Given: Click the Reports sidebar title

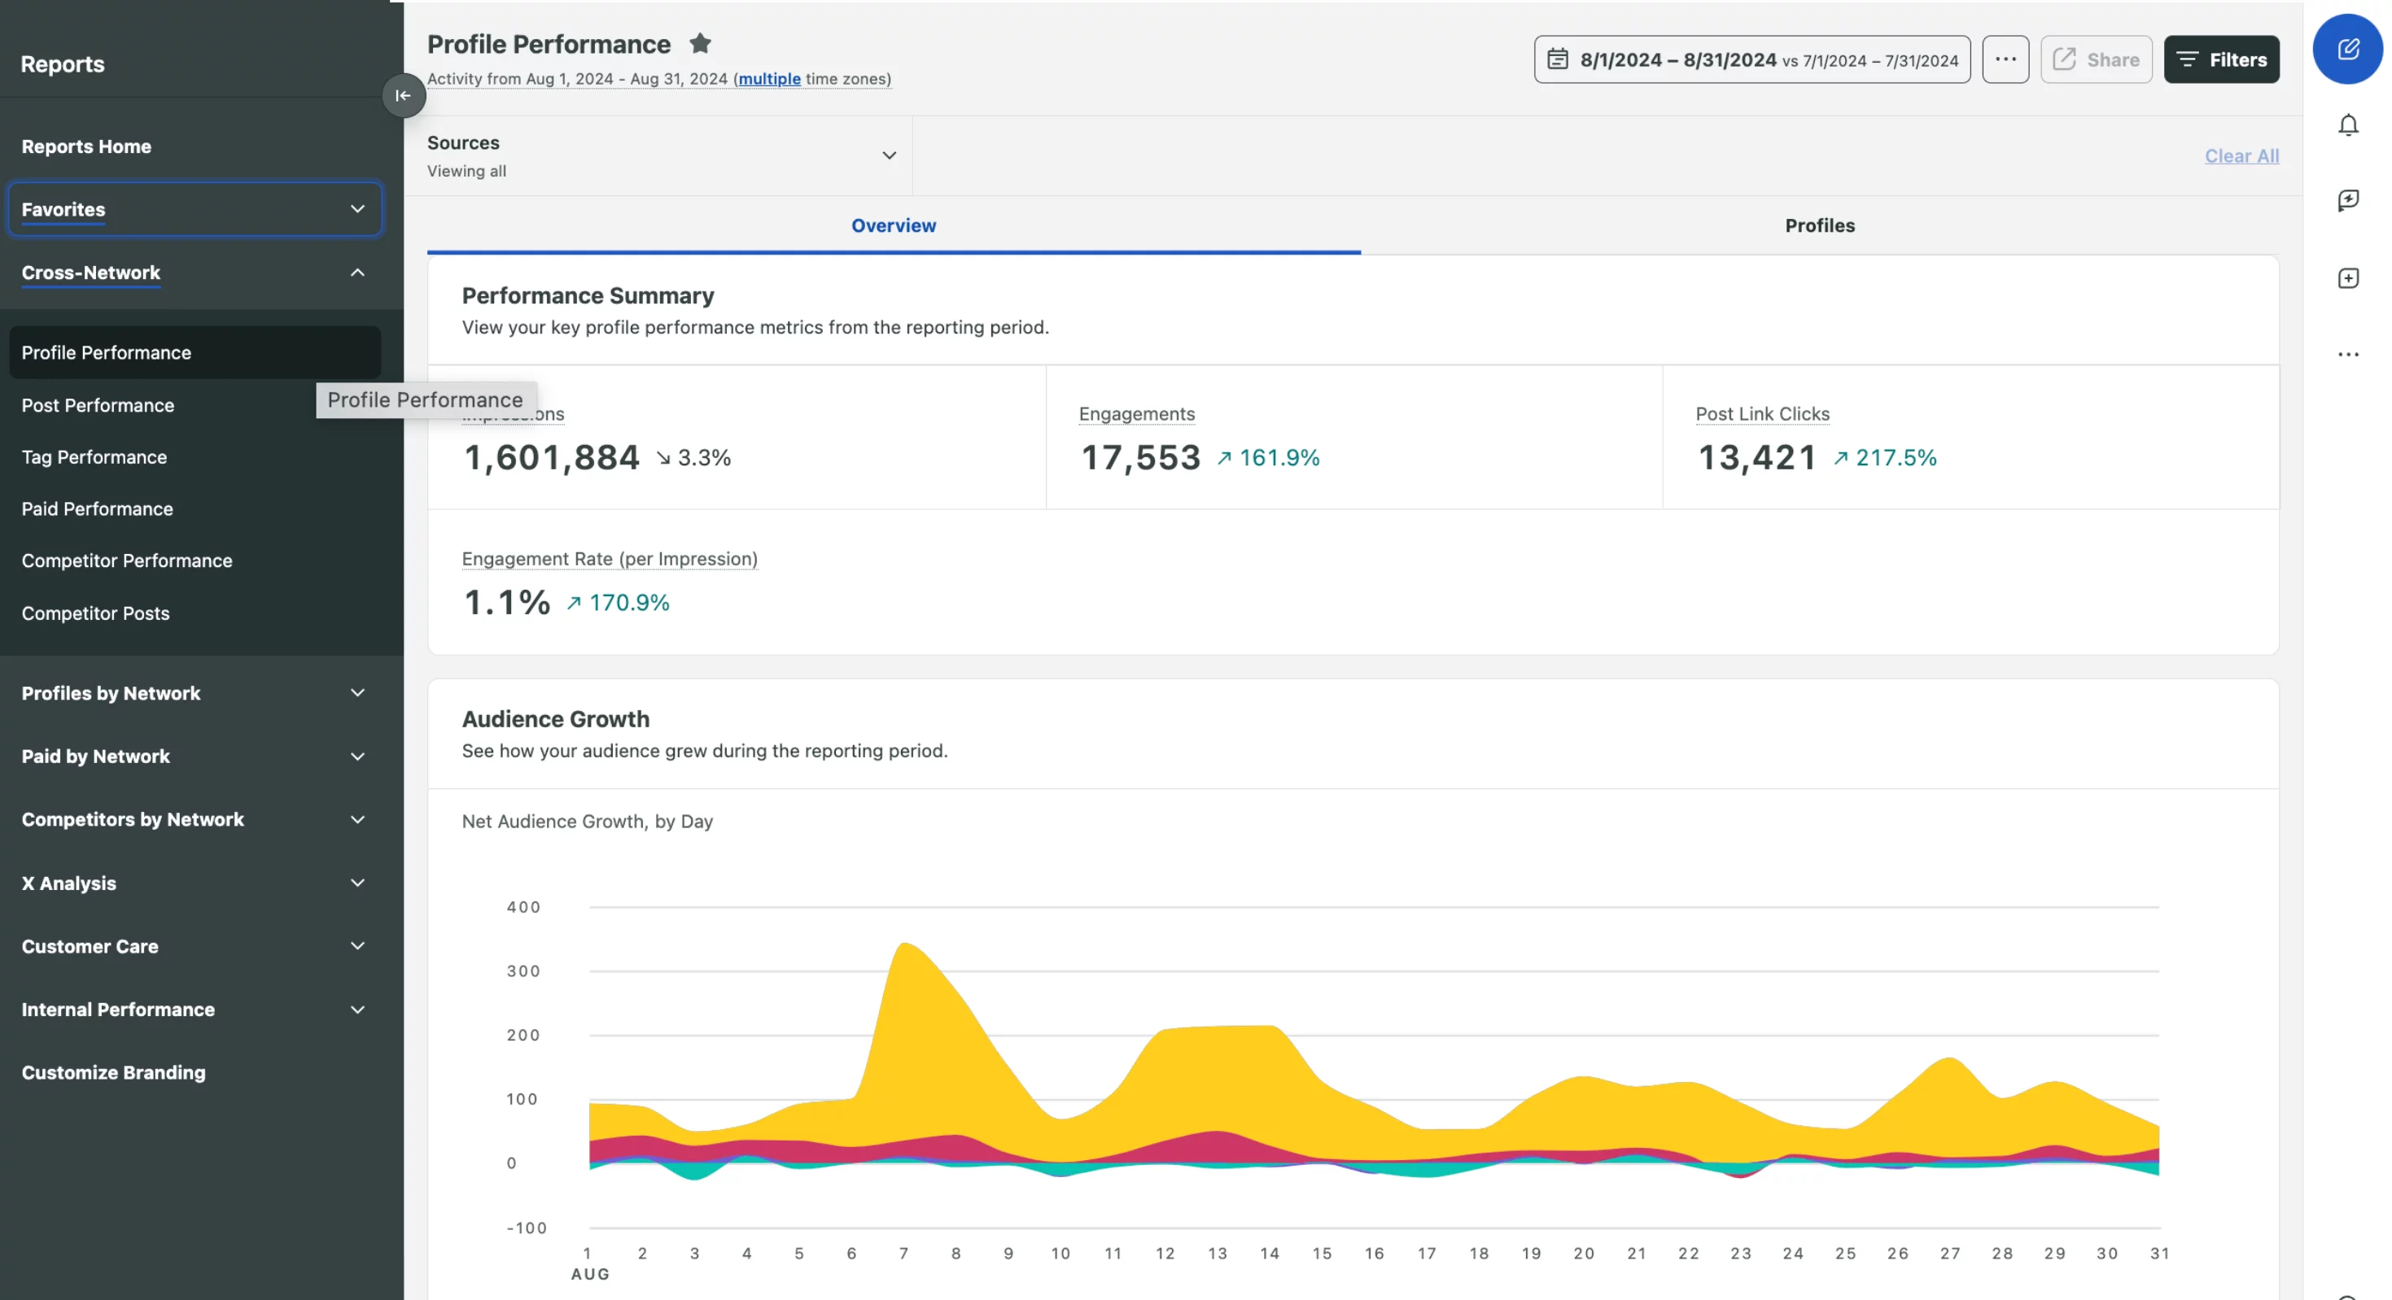Looking at the screenshot, I should tap(62, 64).
